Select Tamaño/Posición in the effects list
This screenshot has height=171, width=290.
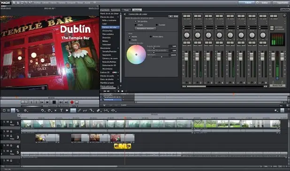(x=109, y=52)
